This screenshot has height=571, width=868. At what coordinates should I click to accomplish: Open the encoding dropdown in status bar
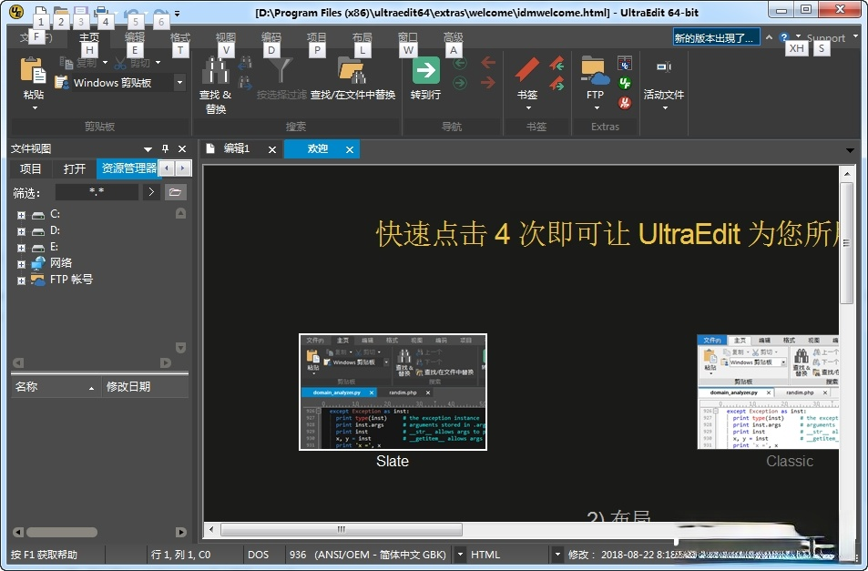coord(459,555)
